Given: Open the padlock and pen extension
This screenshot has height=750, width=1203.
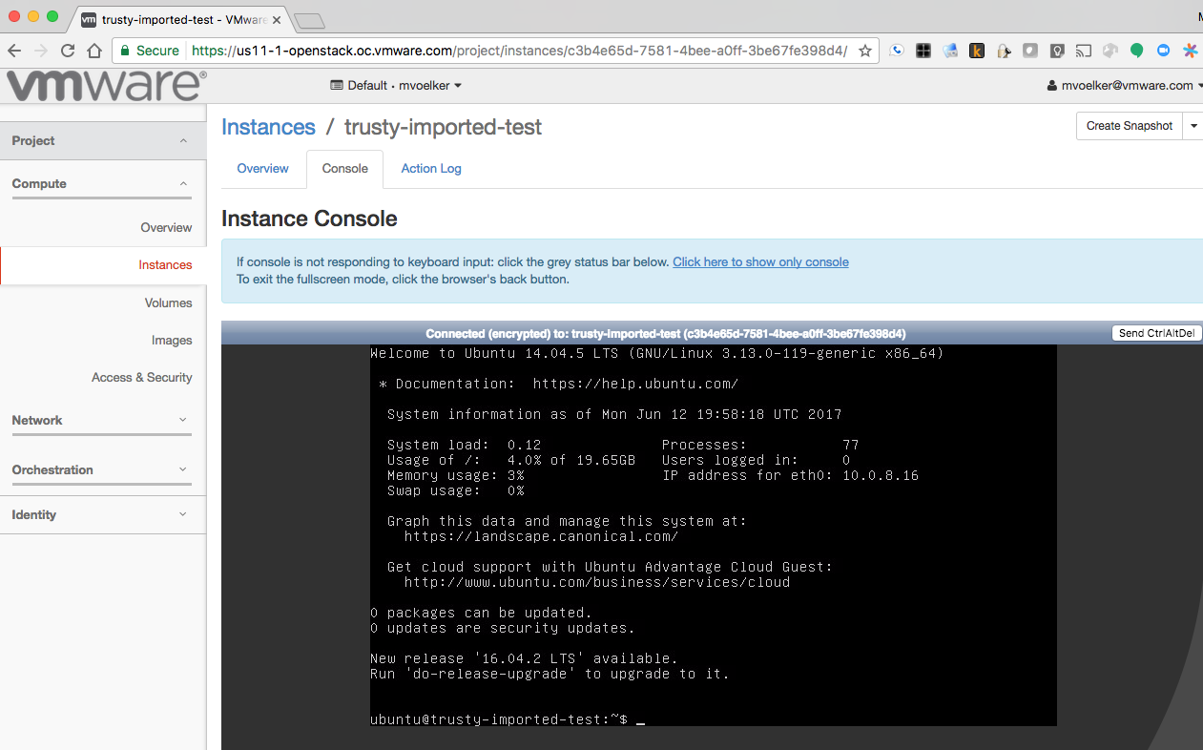Looking at the screenshot, I should 1004,51.
